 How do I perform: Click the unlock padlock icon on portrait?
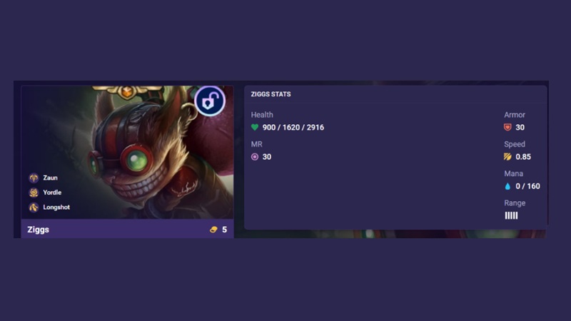pos(209,101)
